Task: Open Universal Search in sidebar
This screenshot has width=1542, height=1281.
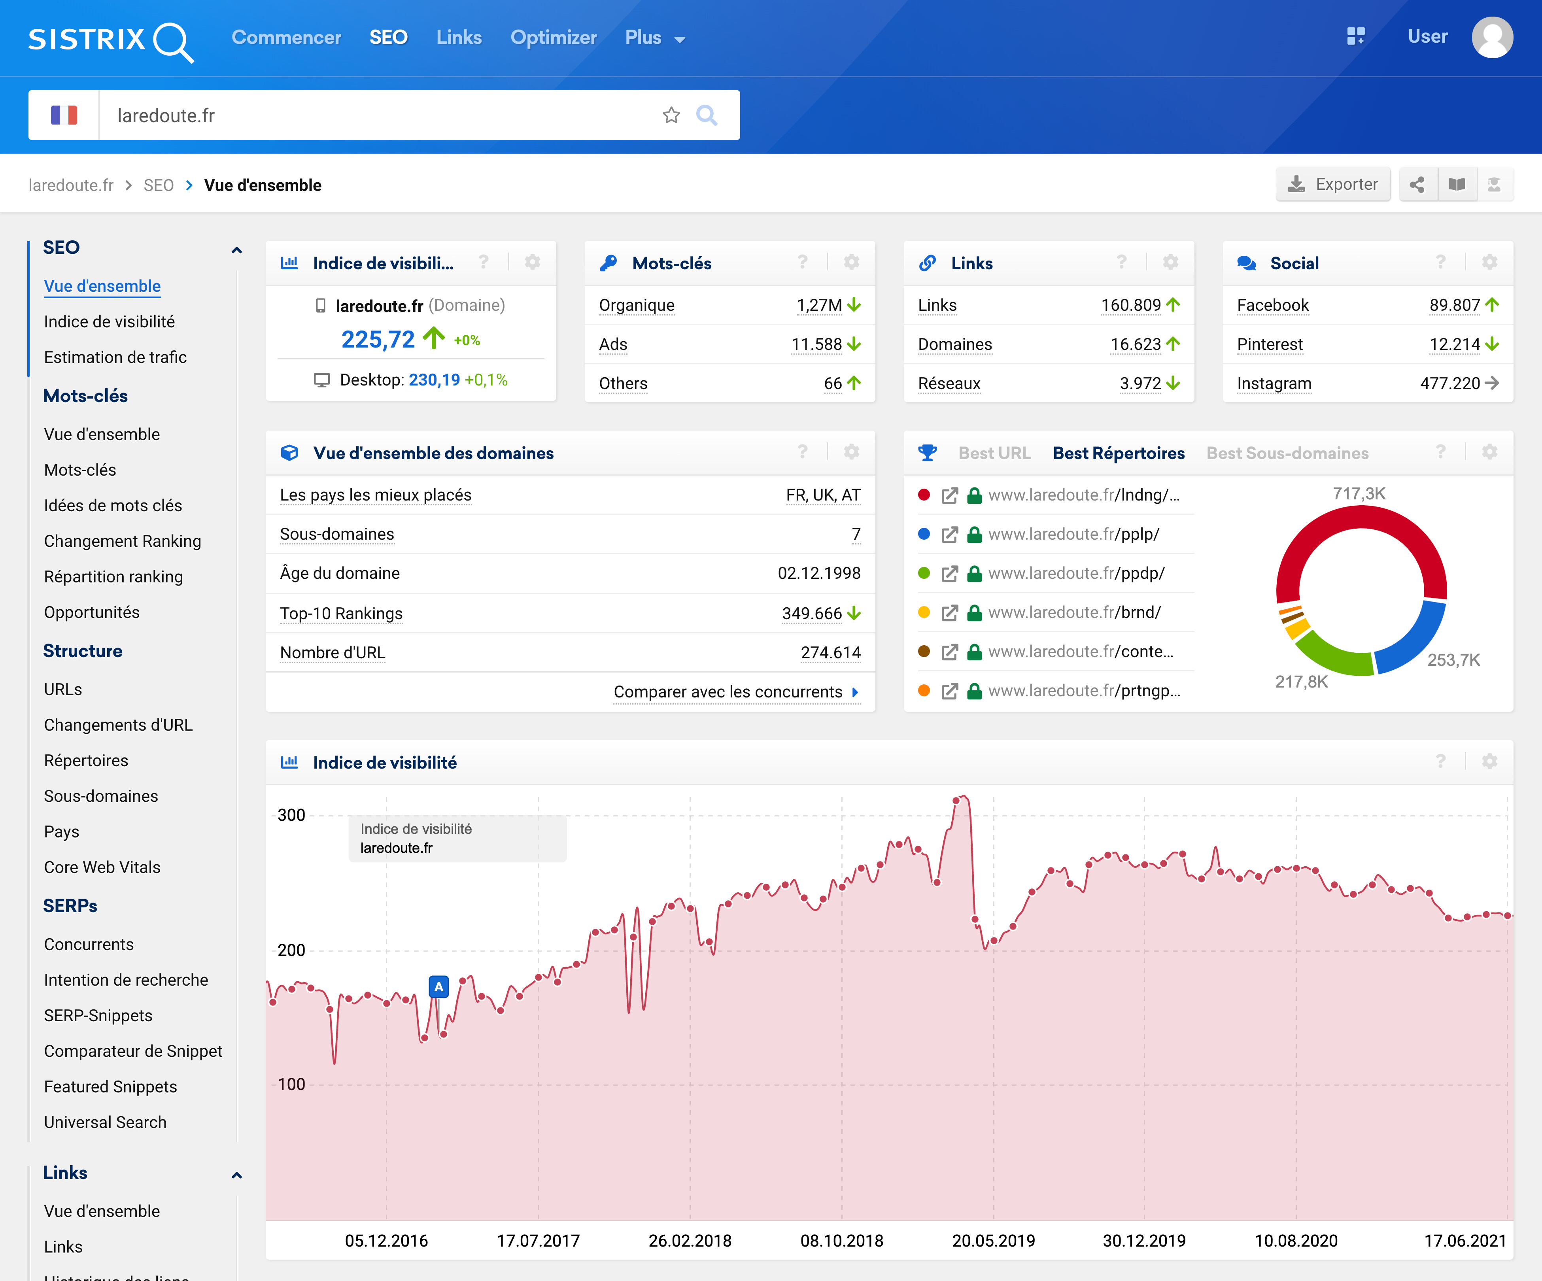Action: pyautogui.click(x=105, y=1122)
